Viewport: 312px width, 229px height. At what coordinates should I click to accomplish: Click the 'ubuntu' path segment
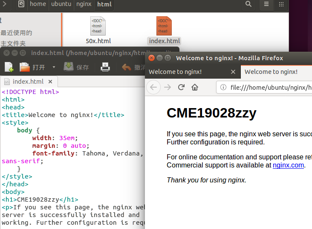(x=61, y=4)
